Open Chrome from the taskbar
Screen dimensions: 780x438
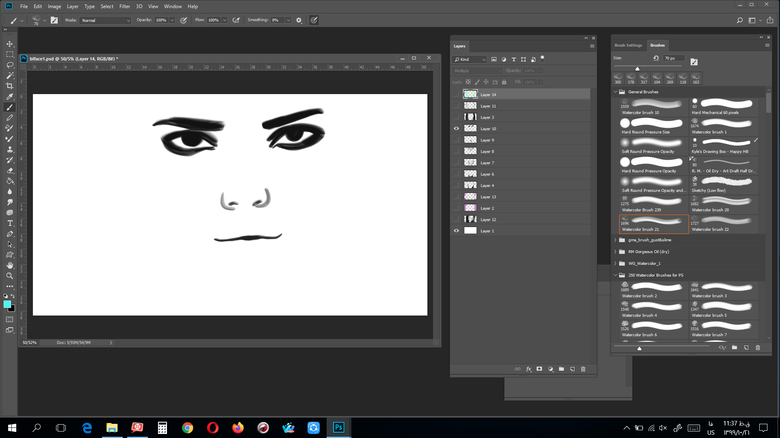click(187, 428)
